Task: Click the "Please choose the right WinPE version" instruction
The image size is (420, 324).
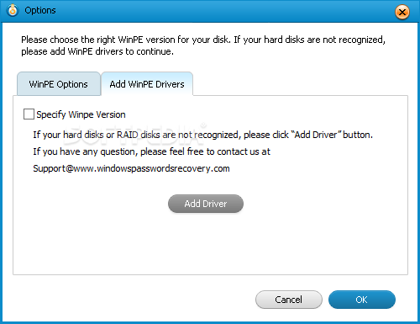Action: pyautogui.click(x=203, y=45)
